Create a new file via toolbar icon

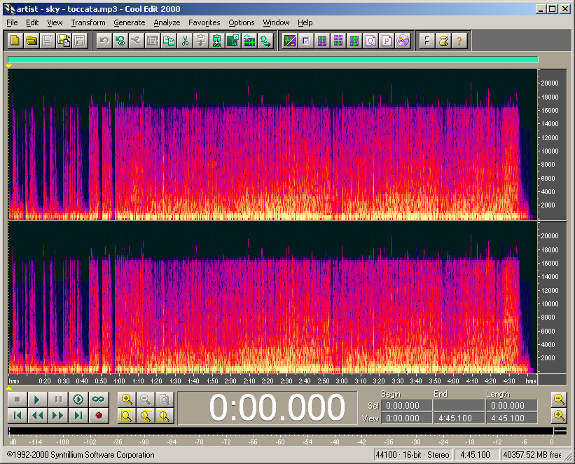[x=14, y=41]
